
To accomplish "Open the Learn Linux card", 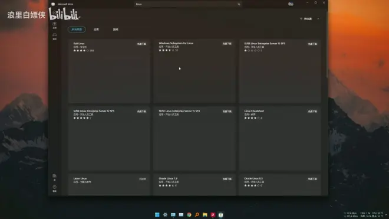I will tap(109, 185).
